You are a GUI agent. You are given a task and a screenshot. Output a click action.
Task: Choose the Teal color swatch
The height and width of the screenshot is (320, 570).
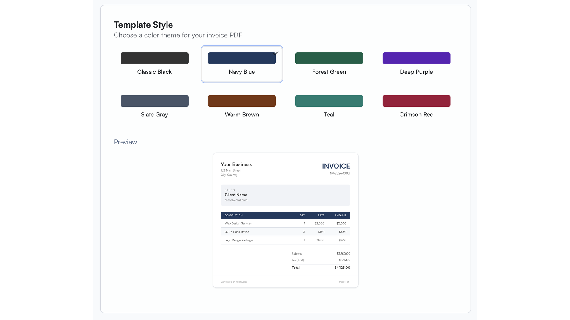tap(329, 101)
